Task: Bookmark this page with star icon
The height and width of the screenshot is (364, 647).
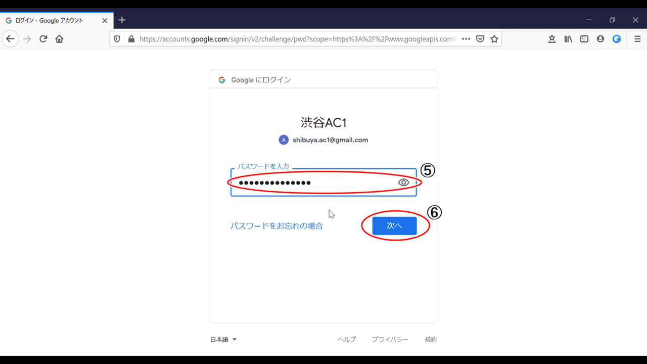Action: (x=494, y=39)
